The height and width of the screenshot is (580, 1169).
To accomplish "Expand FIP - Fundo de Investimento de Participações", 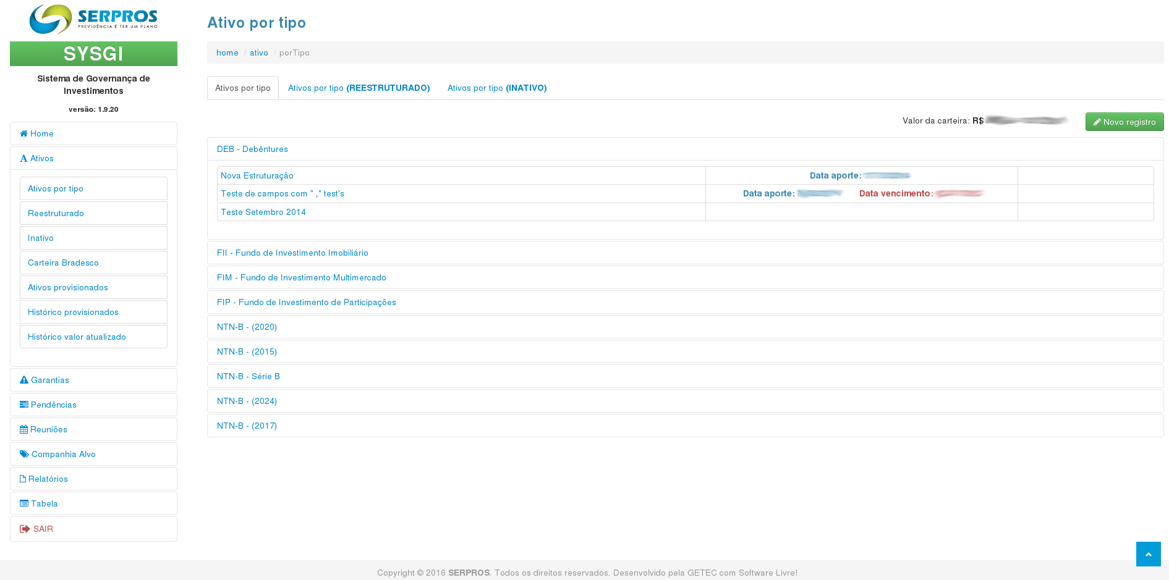I will [x=306, y=302].
